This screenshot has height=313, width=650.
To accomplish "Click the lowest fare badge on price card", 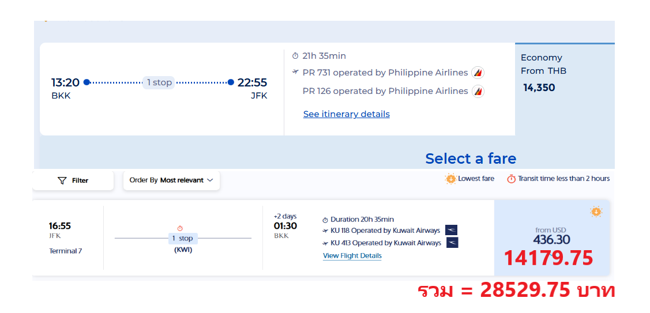I will pos(596,212).
